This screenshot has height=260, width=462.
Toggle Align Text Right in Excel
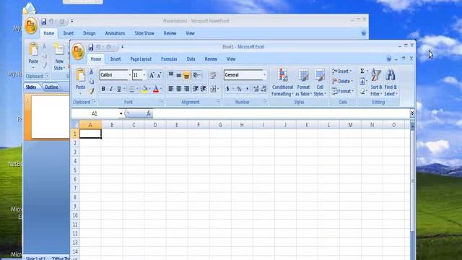(x=186, y=89)
